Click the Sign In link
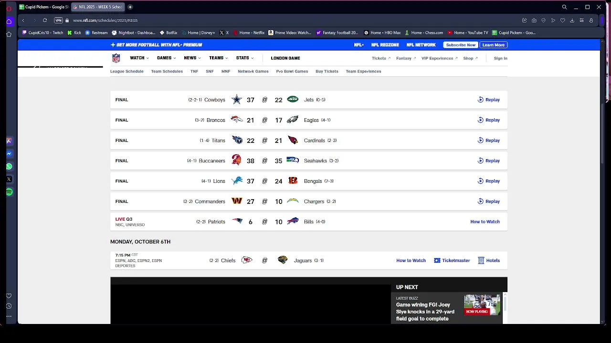The width and height of the screenshot is (611, 343). (x=501, y=58)
